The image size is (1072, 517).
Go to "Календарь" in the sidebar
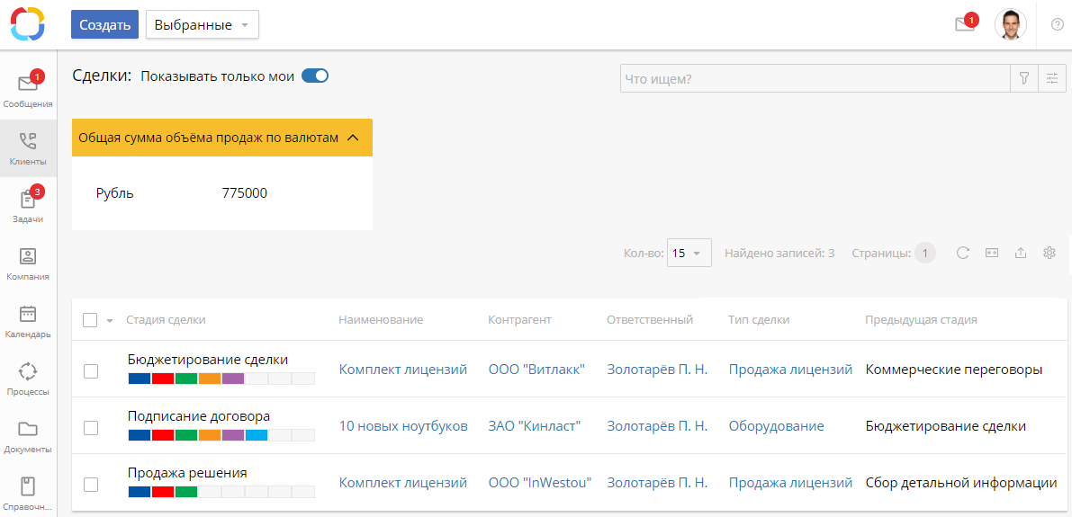click(28, 319)
